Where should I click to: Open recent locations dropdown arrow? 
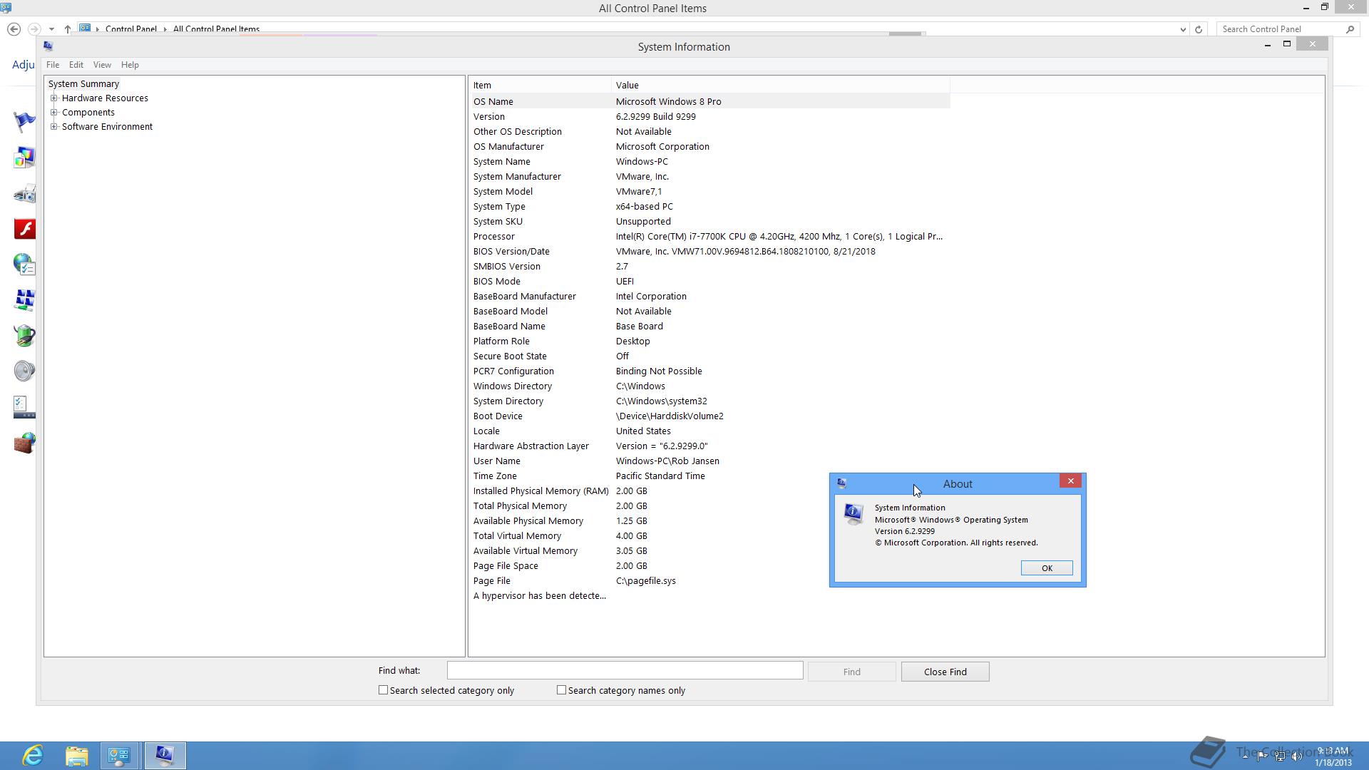click(51, 29)
